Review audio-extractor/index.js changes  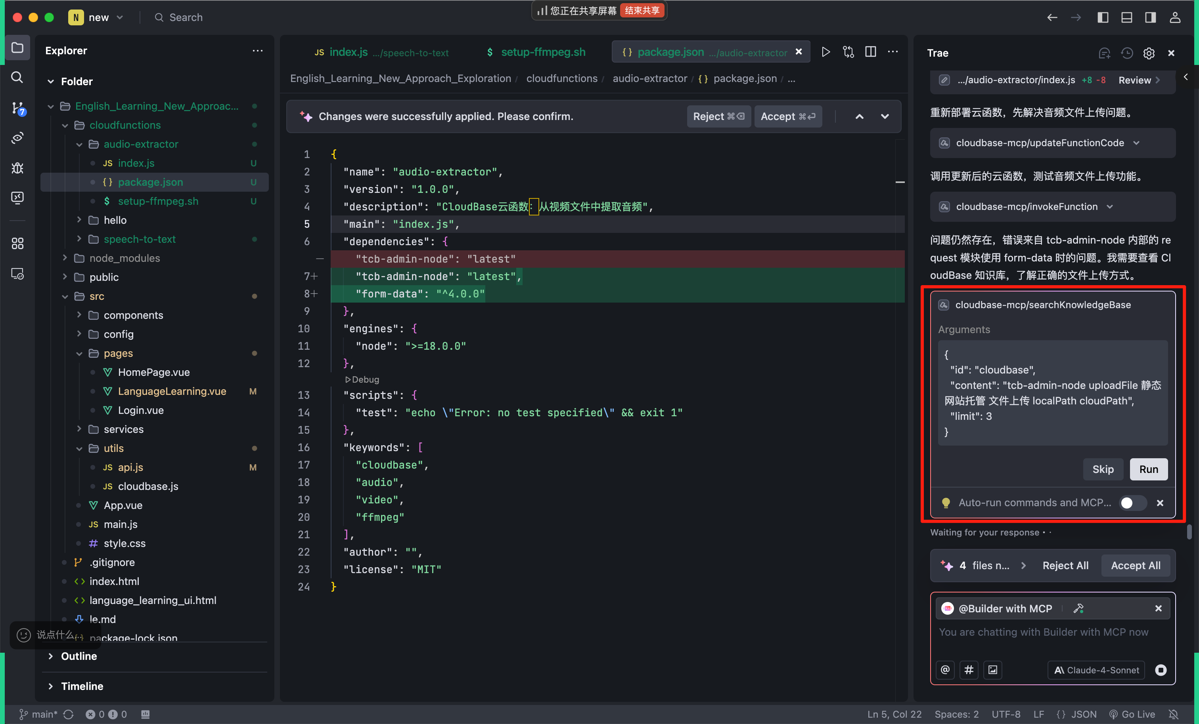[1139, 80]
